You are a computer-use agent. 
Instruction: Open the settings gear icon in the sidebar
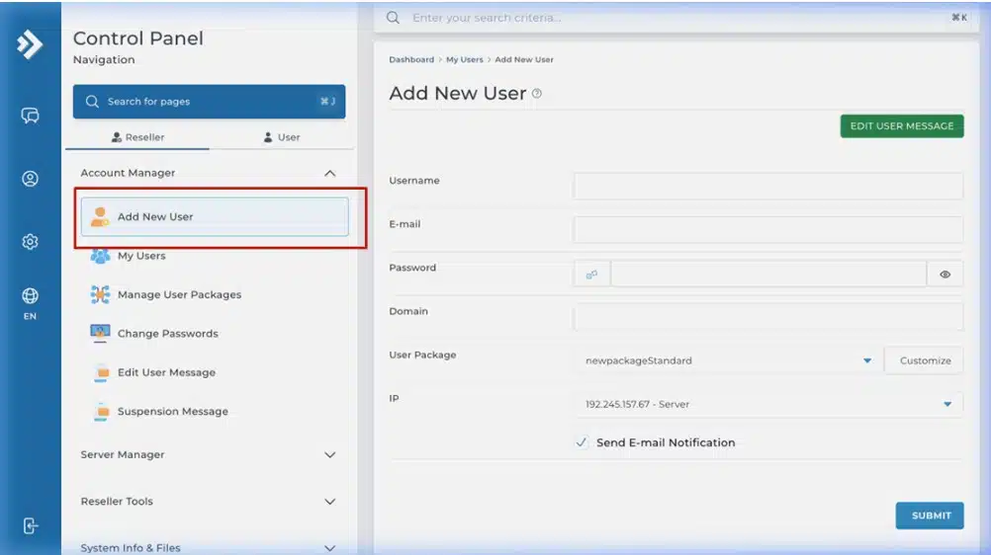coord(30,242)
